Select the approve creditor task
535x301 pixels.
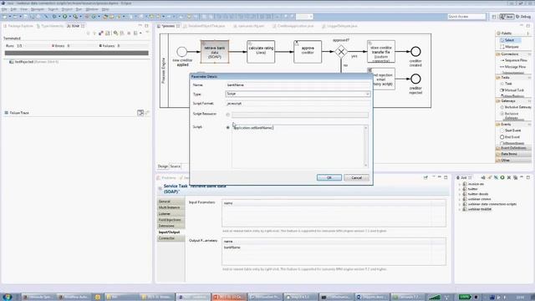(x=308, y=52)
